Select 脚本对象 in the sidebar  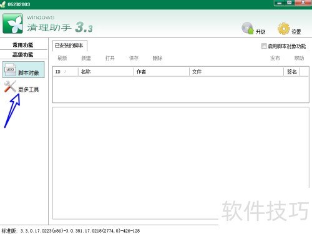coord(24,70)
